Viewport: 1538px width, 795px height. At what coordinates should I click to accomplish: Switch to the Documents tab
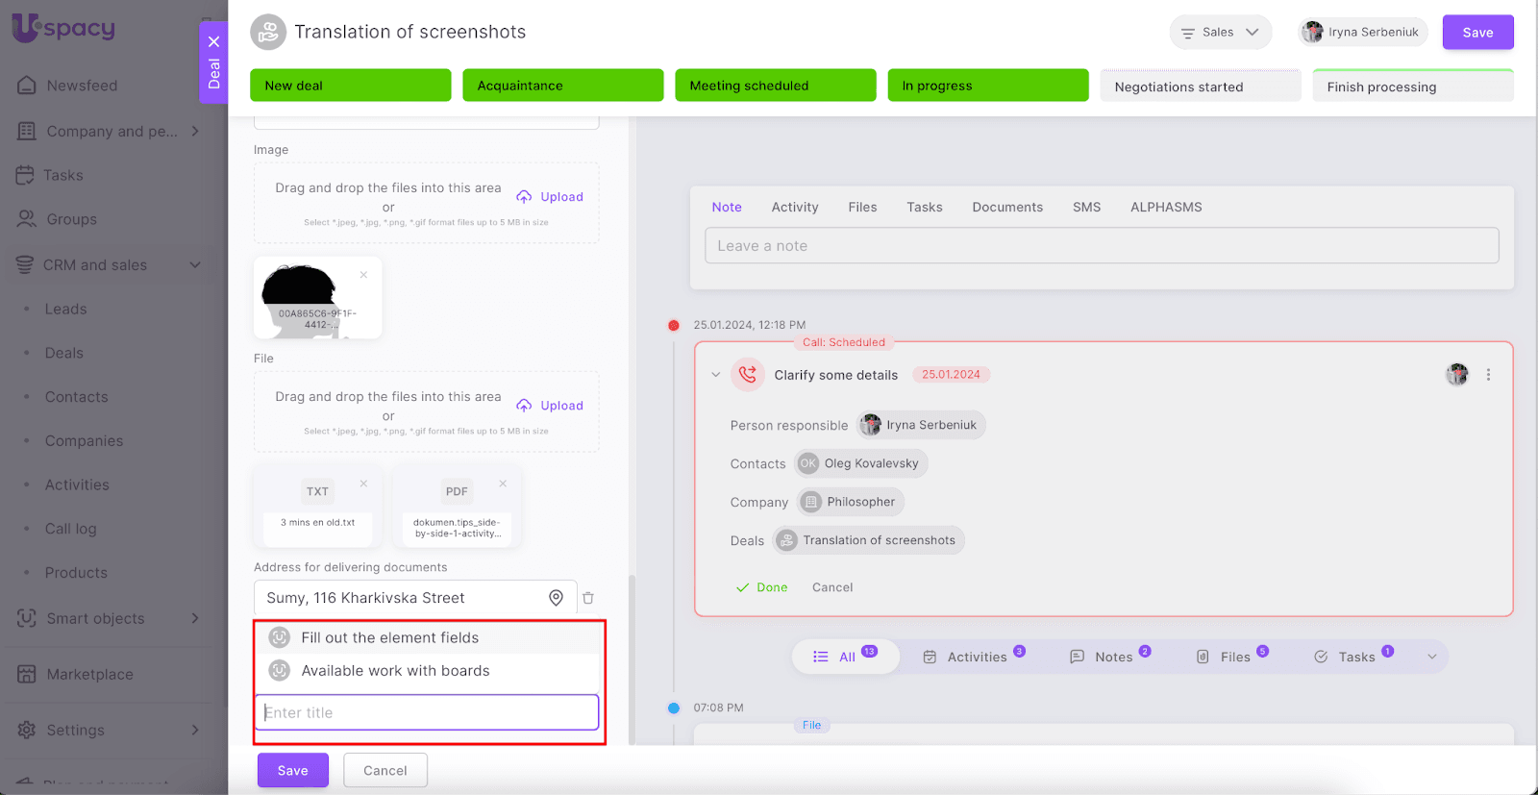pos(1006,207)
